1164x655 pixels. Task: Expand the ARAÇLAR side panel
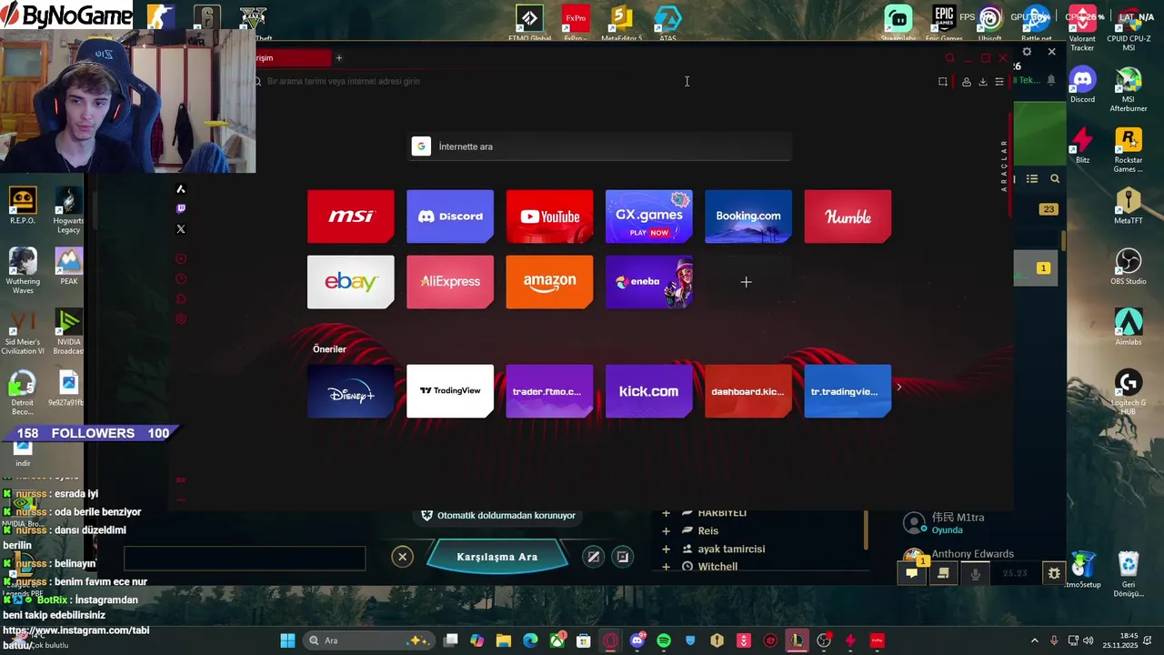click(x=1005, y=165)
